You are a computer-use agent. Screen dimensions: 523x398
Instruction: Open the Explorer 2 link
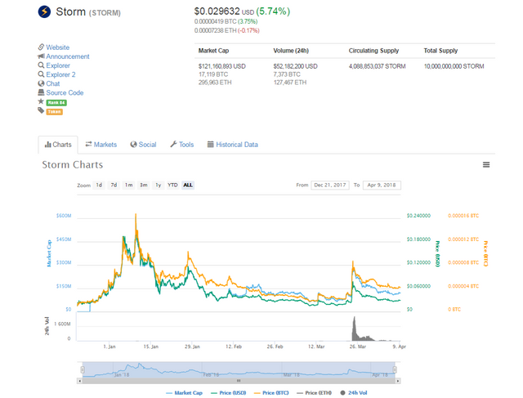pos(60,74)
